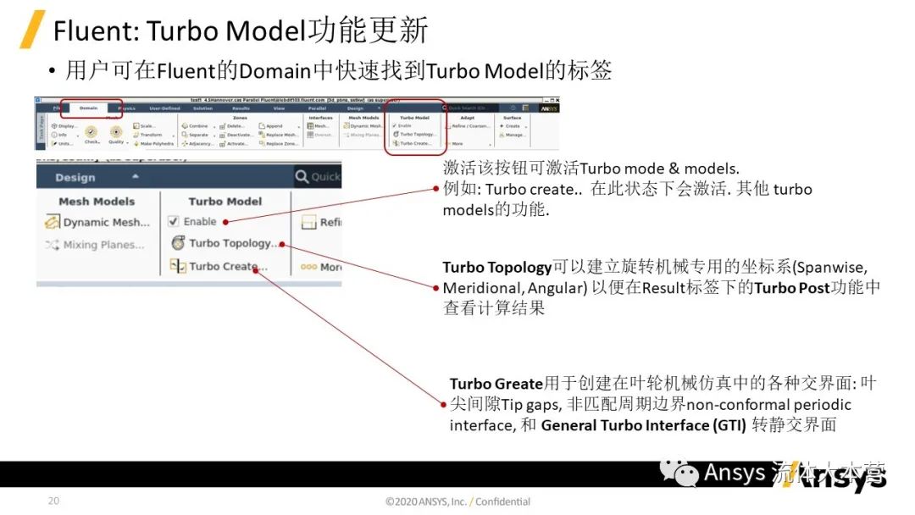Click the Mixing Planes shuffle icon
The height and width of the screenshot is (515, 915).
pos(52,245)
